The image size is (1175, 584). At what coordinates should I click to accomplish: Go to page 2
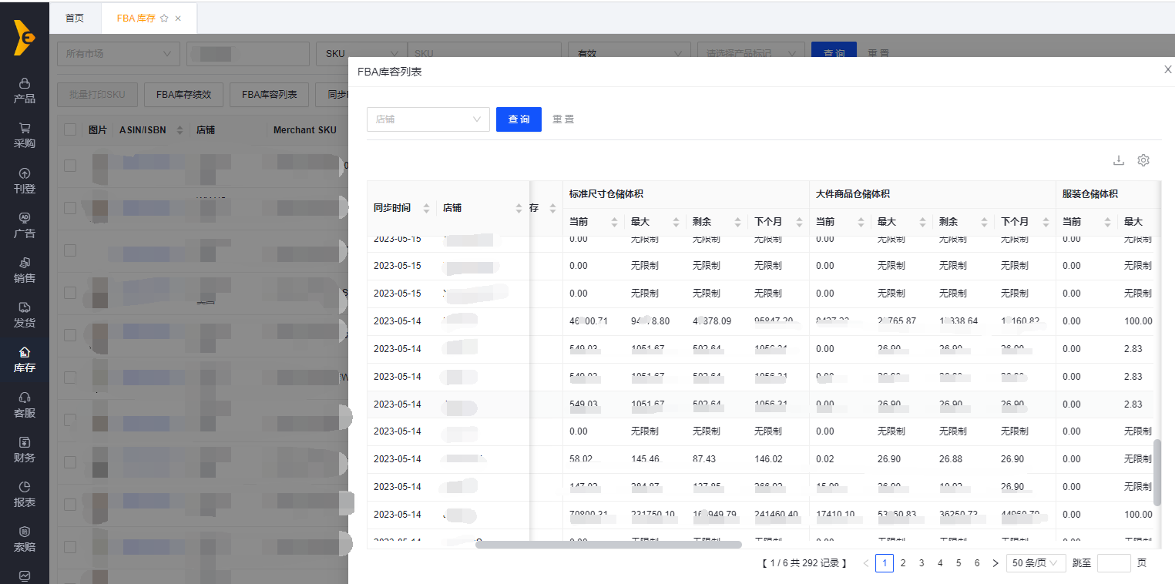pos(903,563)
